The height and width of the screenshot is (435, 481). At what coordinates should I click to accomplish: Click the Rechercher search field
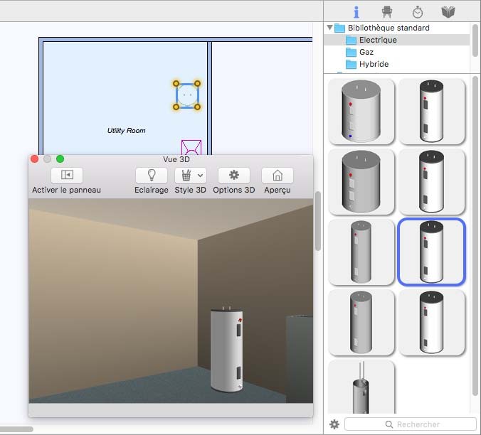pyautogui.click(x=413, y=424)
